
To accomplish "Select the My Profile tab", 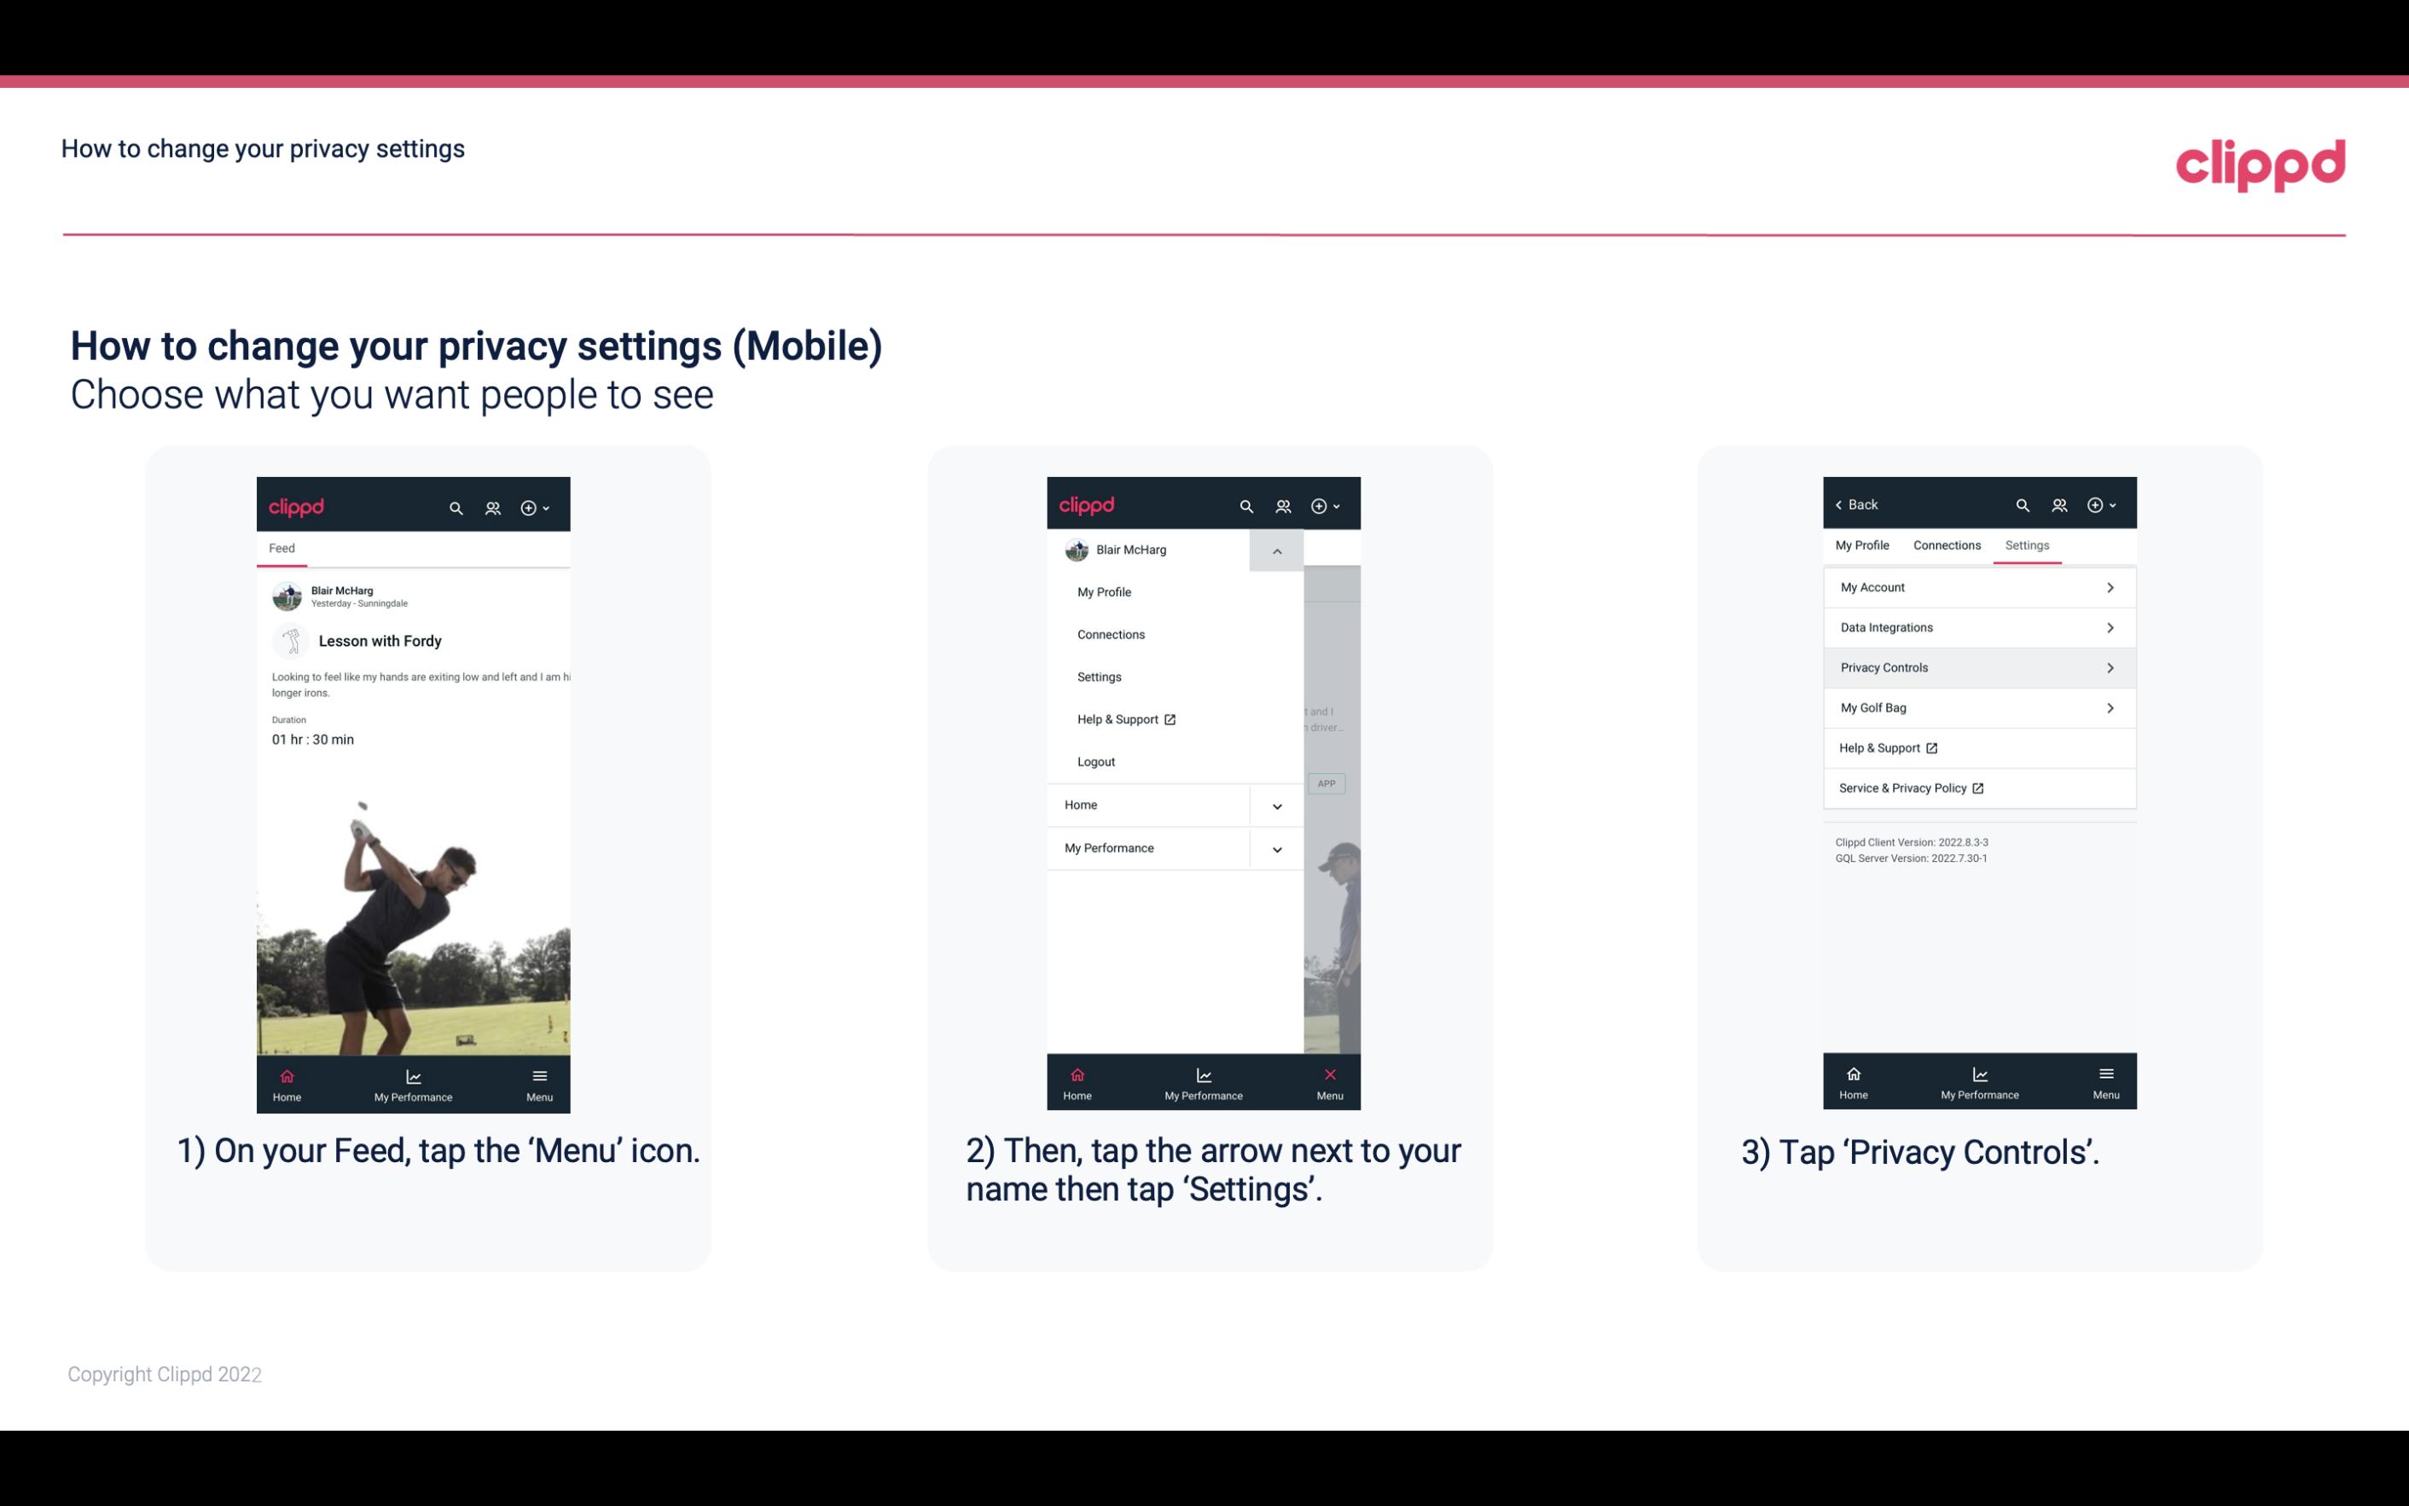I will [x=1863, y=544].
